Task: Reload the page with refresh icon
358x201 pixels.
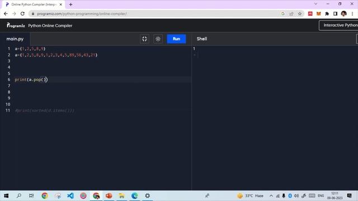Action: [22, 13]
